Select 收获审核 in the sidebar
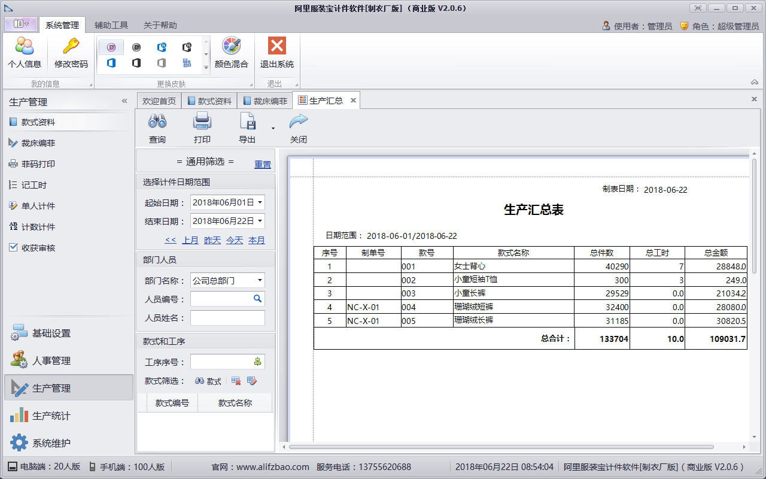 point(38,248)
